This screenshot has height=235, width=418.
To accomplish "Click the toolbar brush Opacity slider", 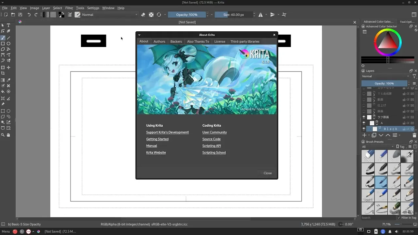I will [x=187, y=15].
